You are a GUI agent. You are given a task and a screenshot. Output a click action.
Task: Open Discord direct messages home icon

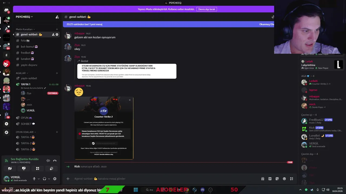pyautogui.click(x=6, y=10)
